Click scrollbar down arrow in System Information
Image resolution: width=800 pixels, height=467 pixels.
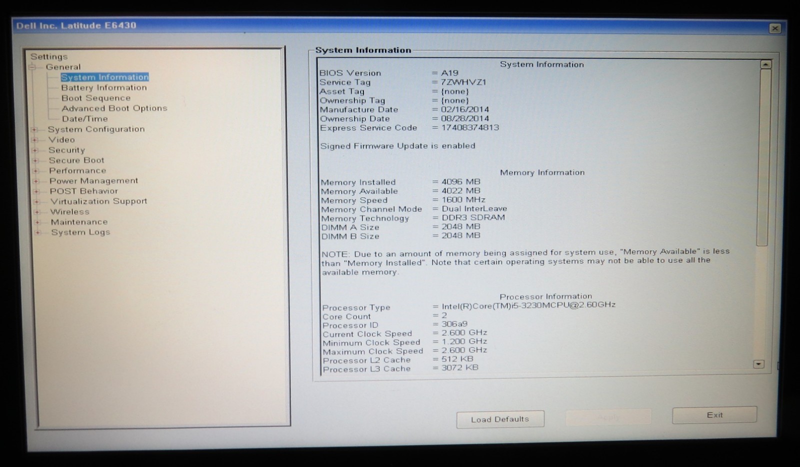(758, 365)
